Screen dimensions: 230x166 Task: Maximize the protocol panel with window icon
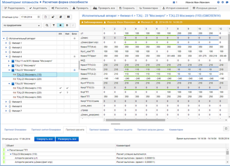point(226,129)
